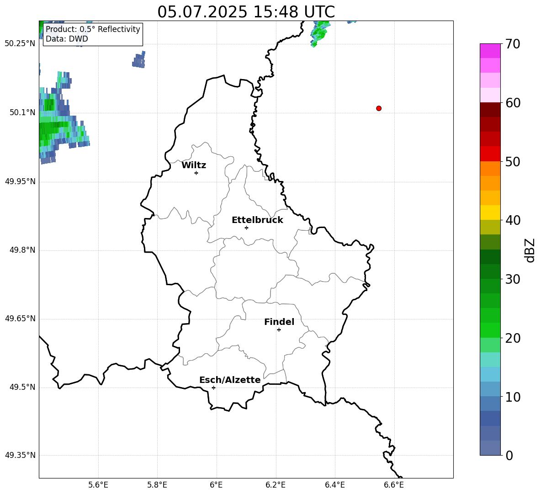Click the colorbar tick label 0
This screenshot has width=541, height=494.
509,456
